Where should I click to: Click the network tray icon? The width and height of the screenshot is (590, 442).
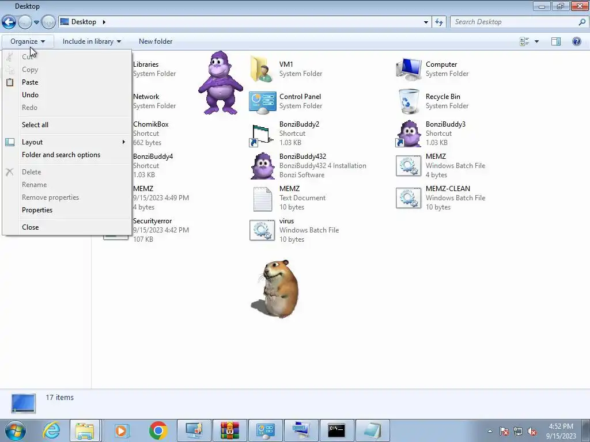pyautogui.click(x=518, y=431)
